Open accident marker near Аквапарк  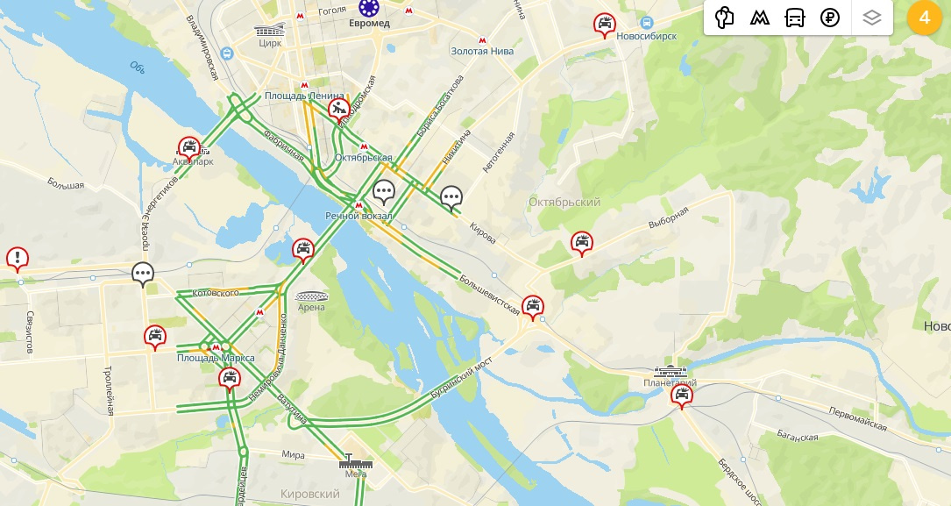click(189, 148)
